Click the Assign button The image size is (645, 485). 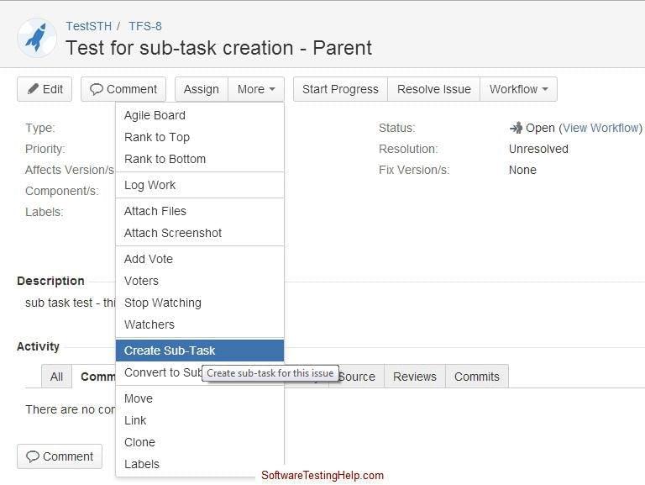(x=201, y=89)
